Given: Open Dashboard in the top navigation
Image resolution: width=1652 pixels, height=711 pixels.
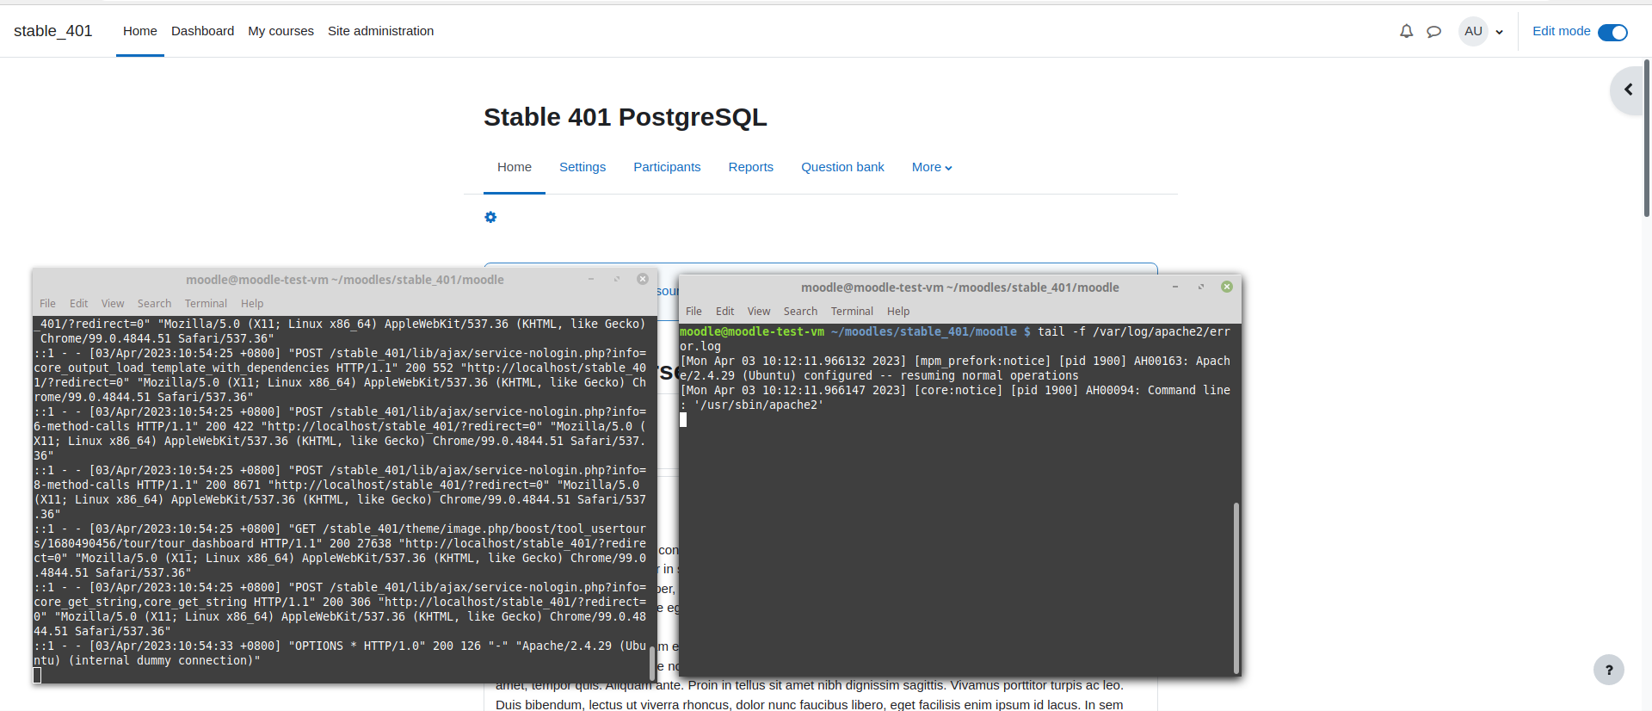Looking at the screenshot, I should click(x=202, y=31).
